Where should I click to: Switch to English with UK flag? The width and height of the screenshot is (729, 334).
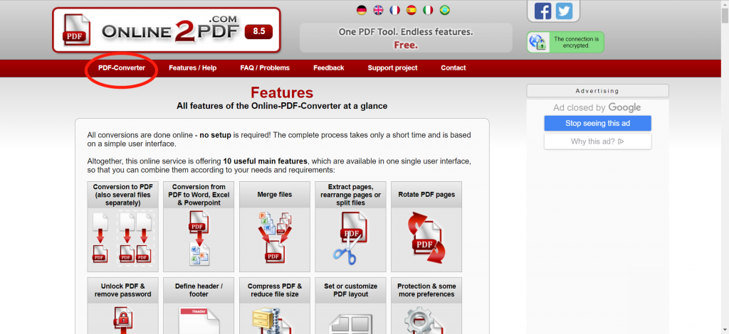point(379,10)
